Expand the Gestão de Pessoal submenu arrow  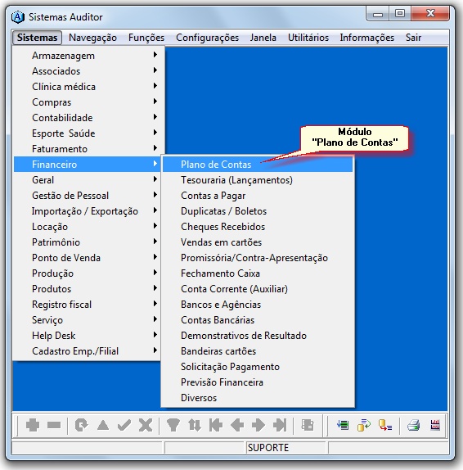point(155,195)
